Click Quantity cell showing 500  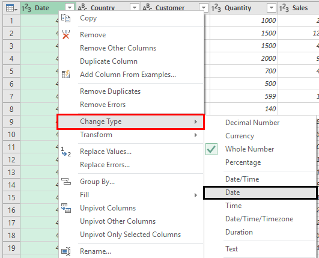(244, 84)
